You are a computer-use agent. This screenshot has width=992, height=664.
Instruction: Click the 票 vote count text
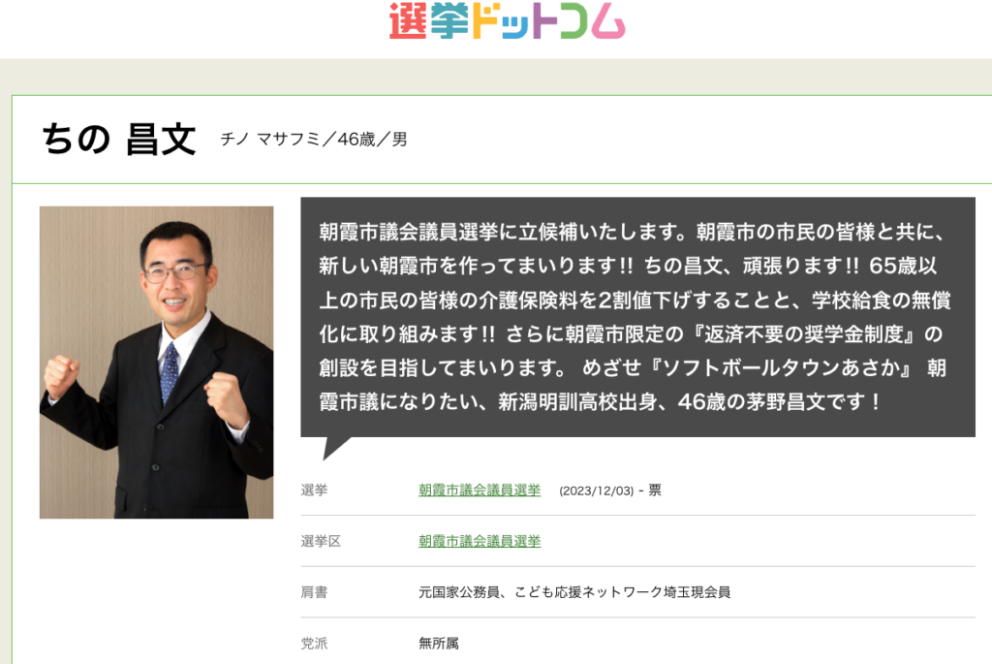655,490
